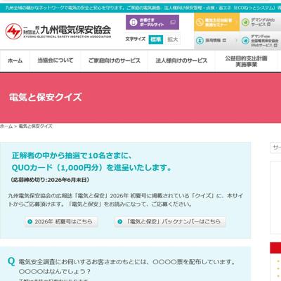Open 公益目的支出計画実施事業 menu item
281x281 pixels.
click(246, 61)
